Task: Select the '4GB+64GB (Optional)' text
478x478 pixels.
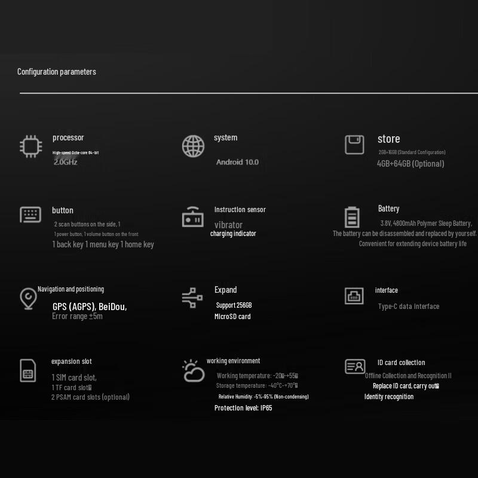Action: click(410, 164)
